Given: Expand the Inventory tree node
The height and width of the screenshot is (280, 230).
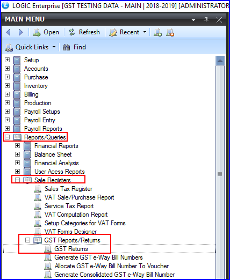Looking at the screenshot, I should tap(7, 85).
